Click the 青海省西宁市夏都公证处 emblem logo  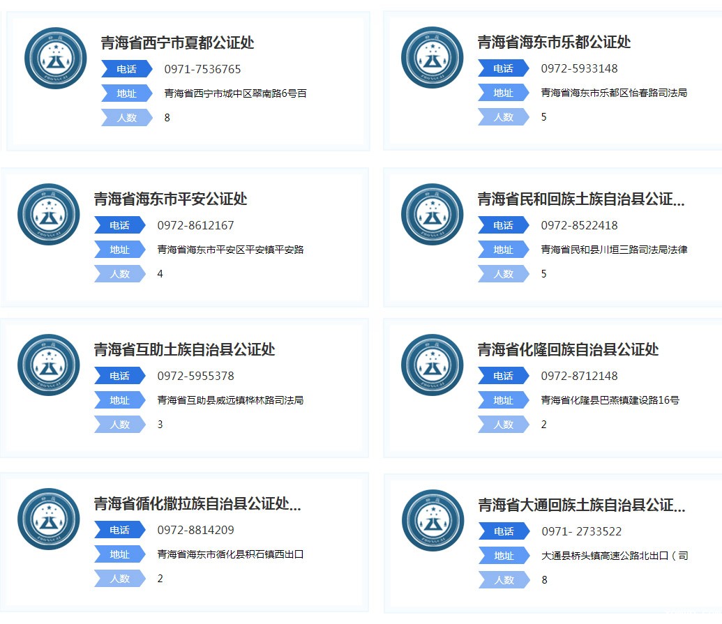[55, 58]
